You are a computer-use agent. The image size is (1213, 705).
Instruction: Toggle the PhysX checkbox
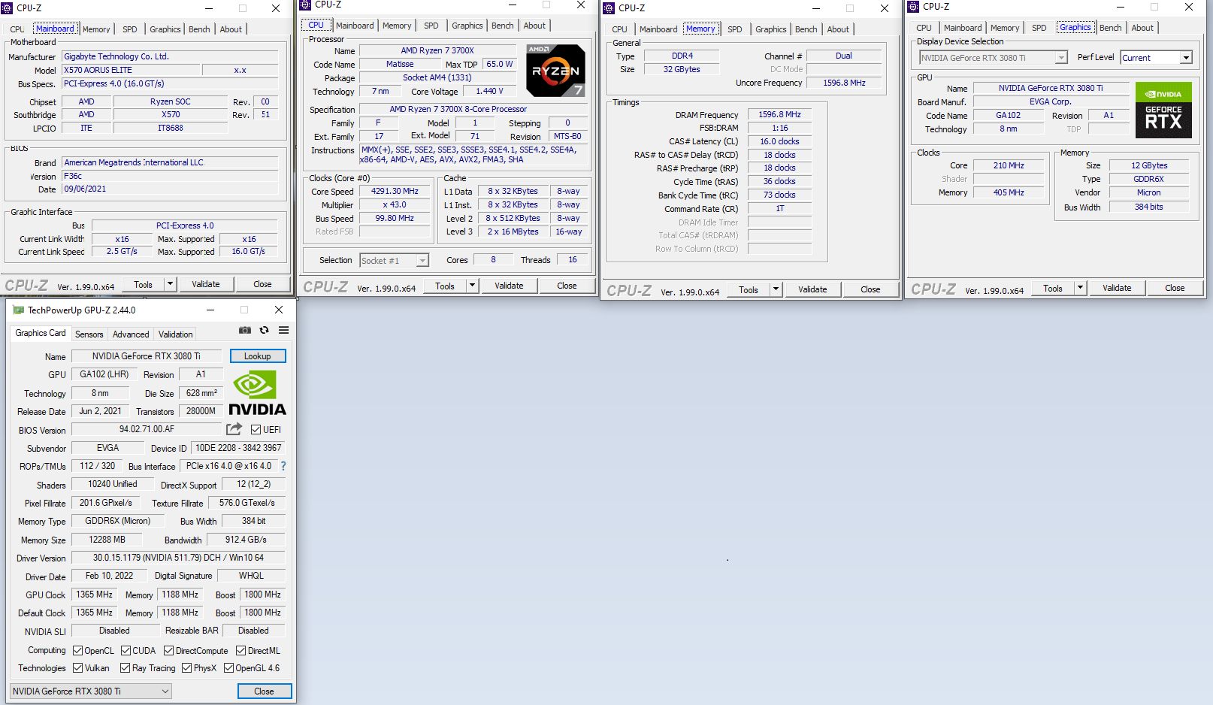(x=187, y=668)
